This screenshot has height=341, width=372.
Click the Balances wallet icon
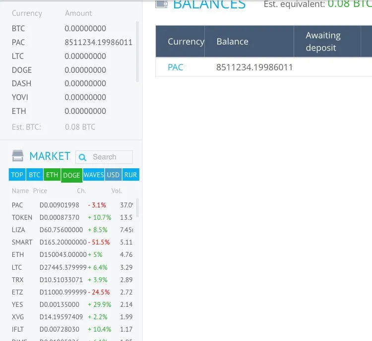tap(162, 3)
